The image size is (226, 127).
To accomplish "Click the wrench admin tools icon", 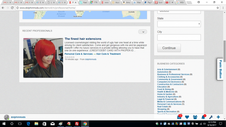I will click(x=211, y=117).
